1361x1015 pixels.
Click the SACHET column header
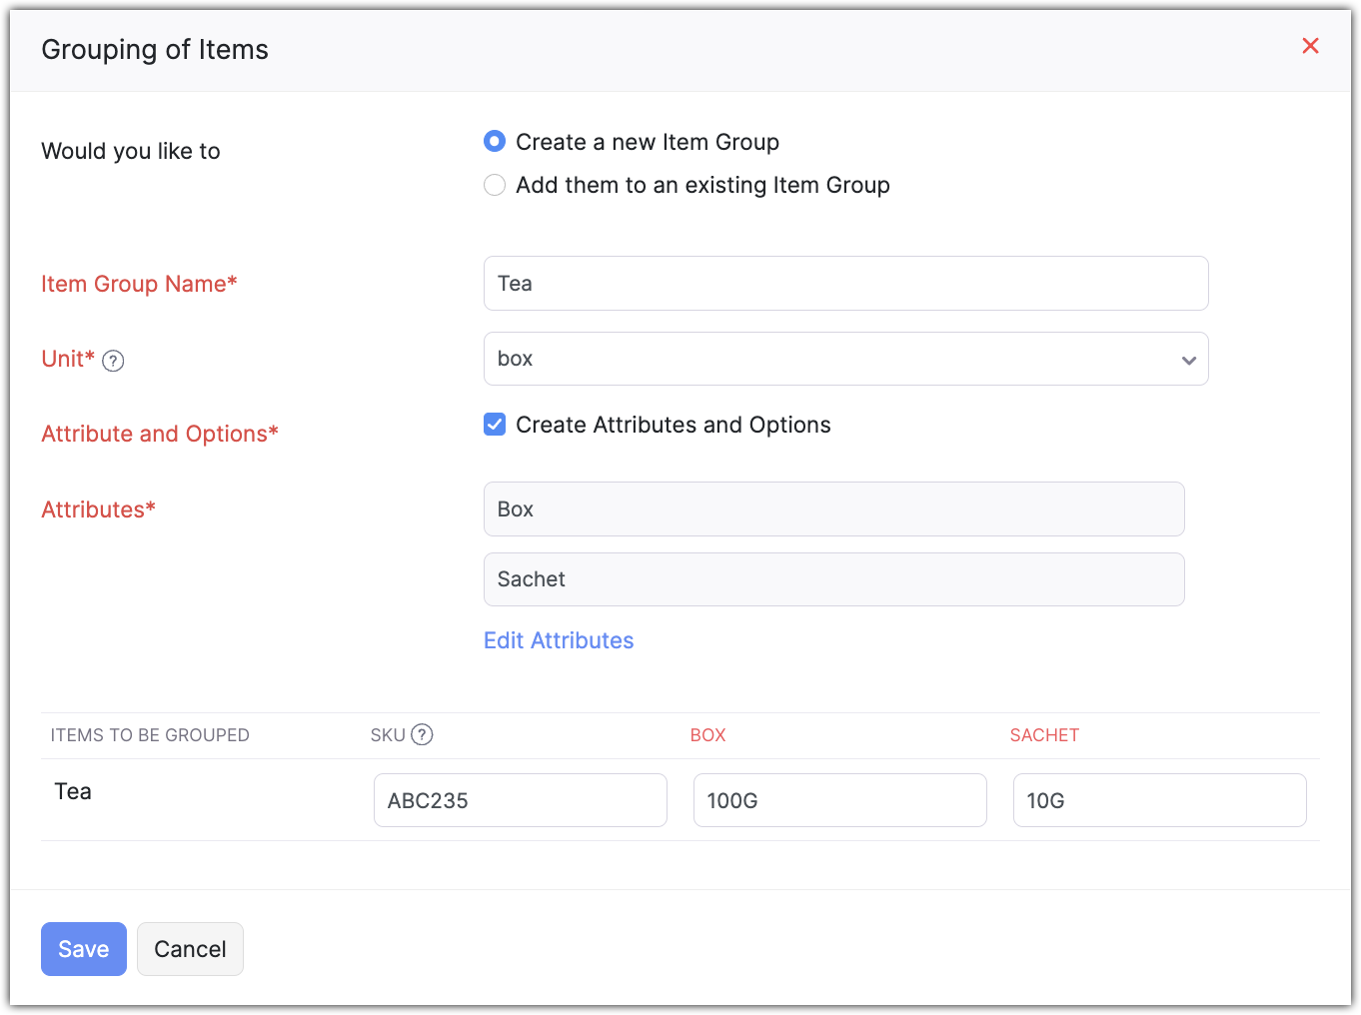point(1044,735)
